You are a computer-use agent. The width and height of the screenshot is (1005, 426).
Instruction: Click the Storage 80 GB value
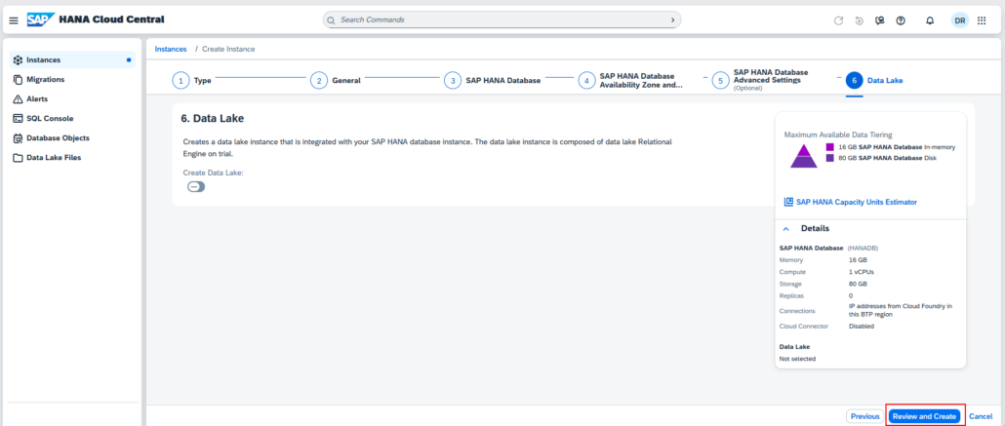pyautogui.click(x=858, y=283)
